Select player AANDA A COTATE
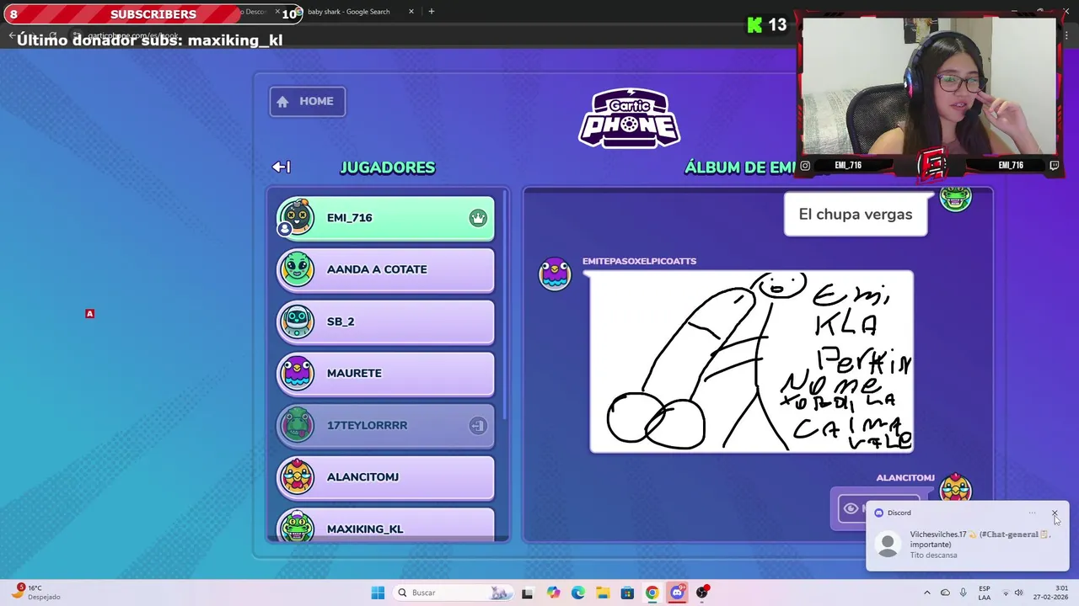 [x=385, y=269]
